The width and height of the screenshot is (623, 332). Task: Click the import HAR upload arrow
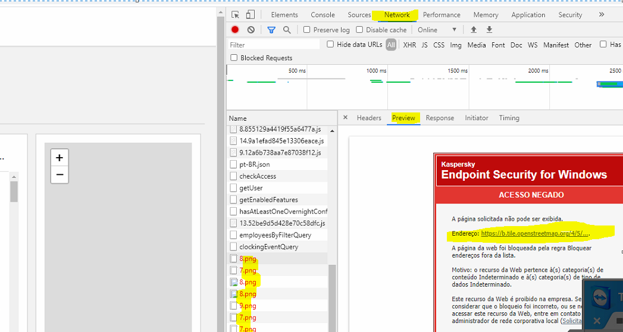(x=474, y=30)
